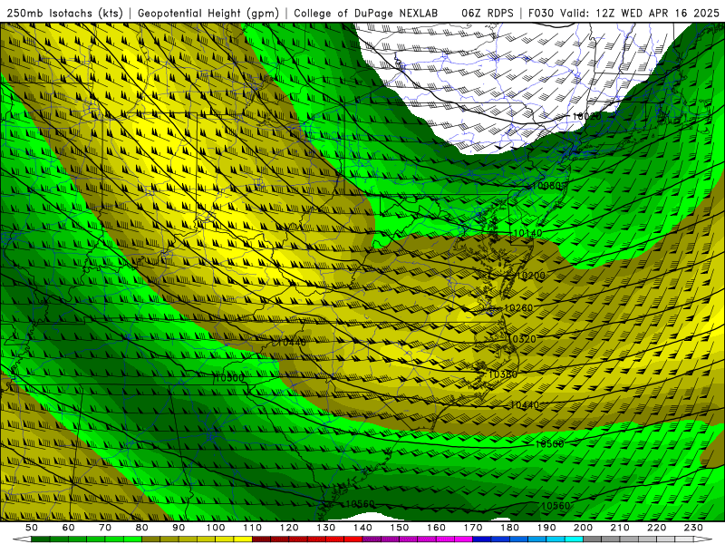Select the 100 kt legend tick label
The width and height of the screenshot is (725, 544).
tap(216, 528)
